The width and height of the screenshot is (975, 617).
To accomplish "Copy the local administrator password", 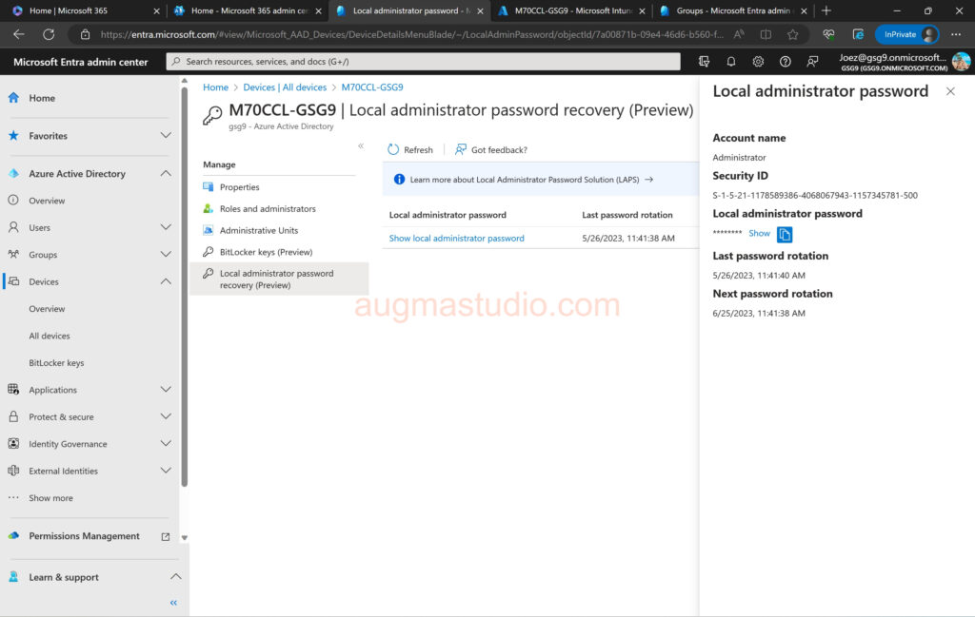I will 785,234.
